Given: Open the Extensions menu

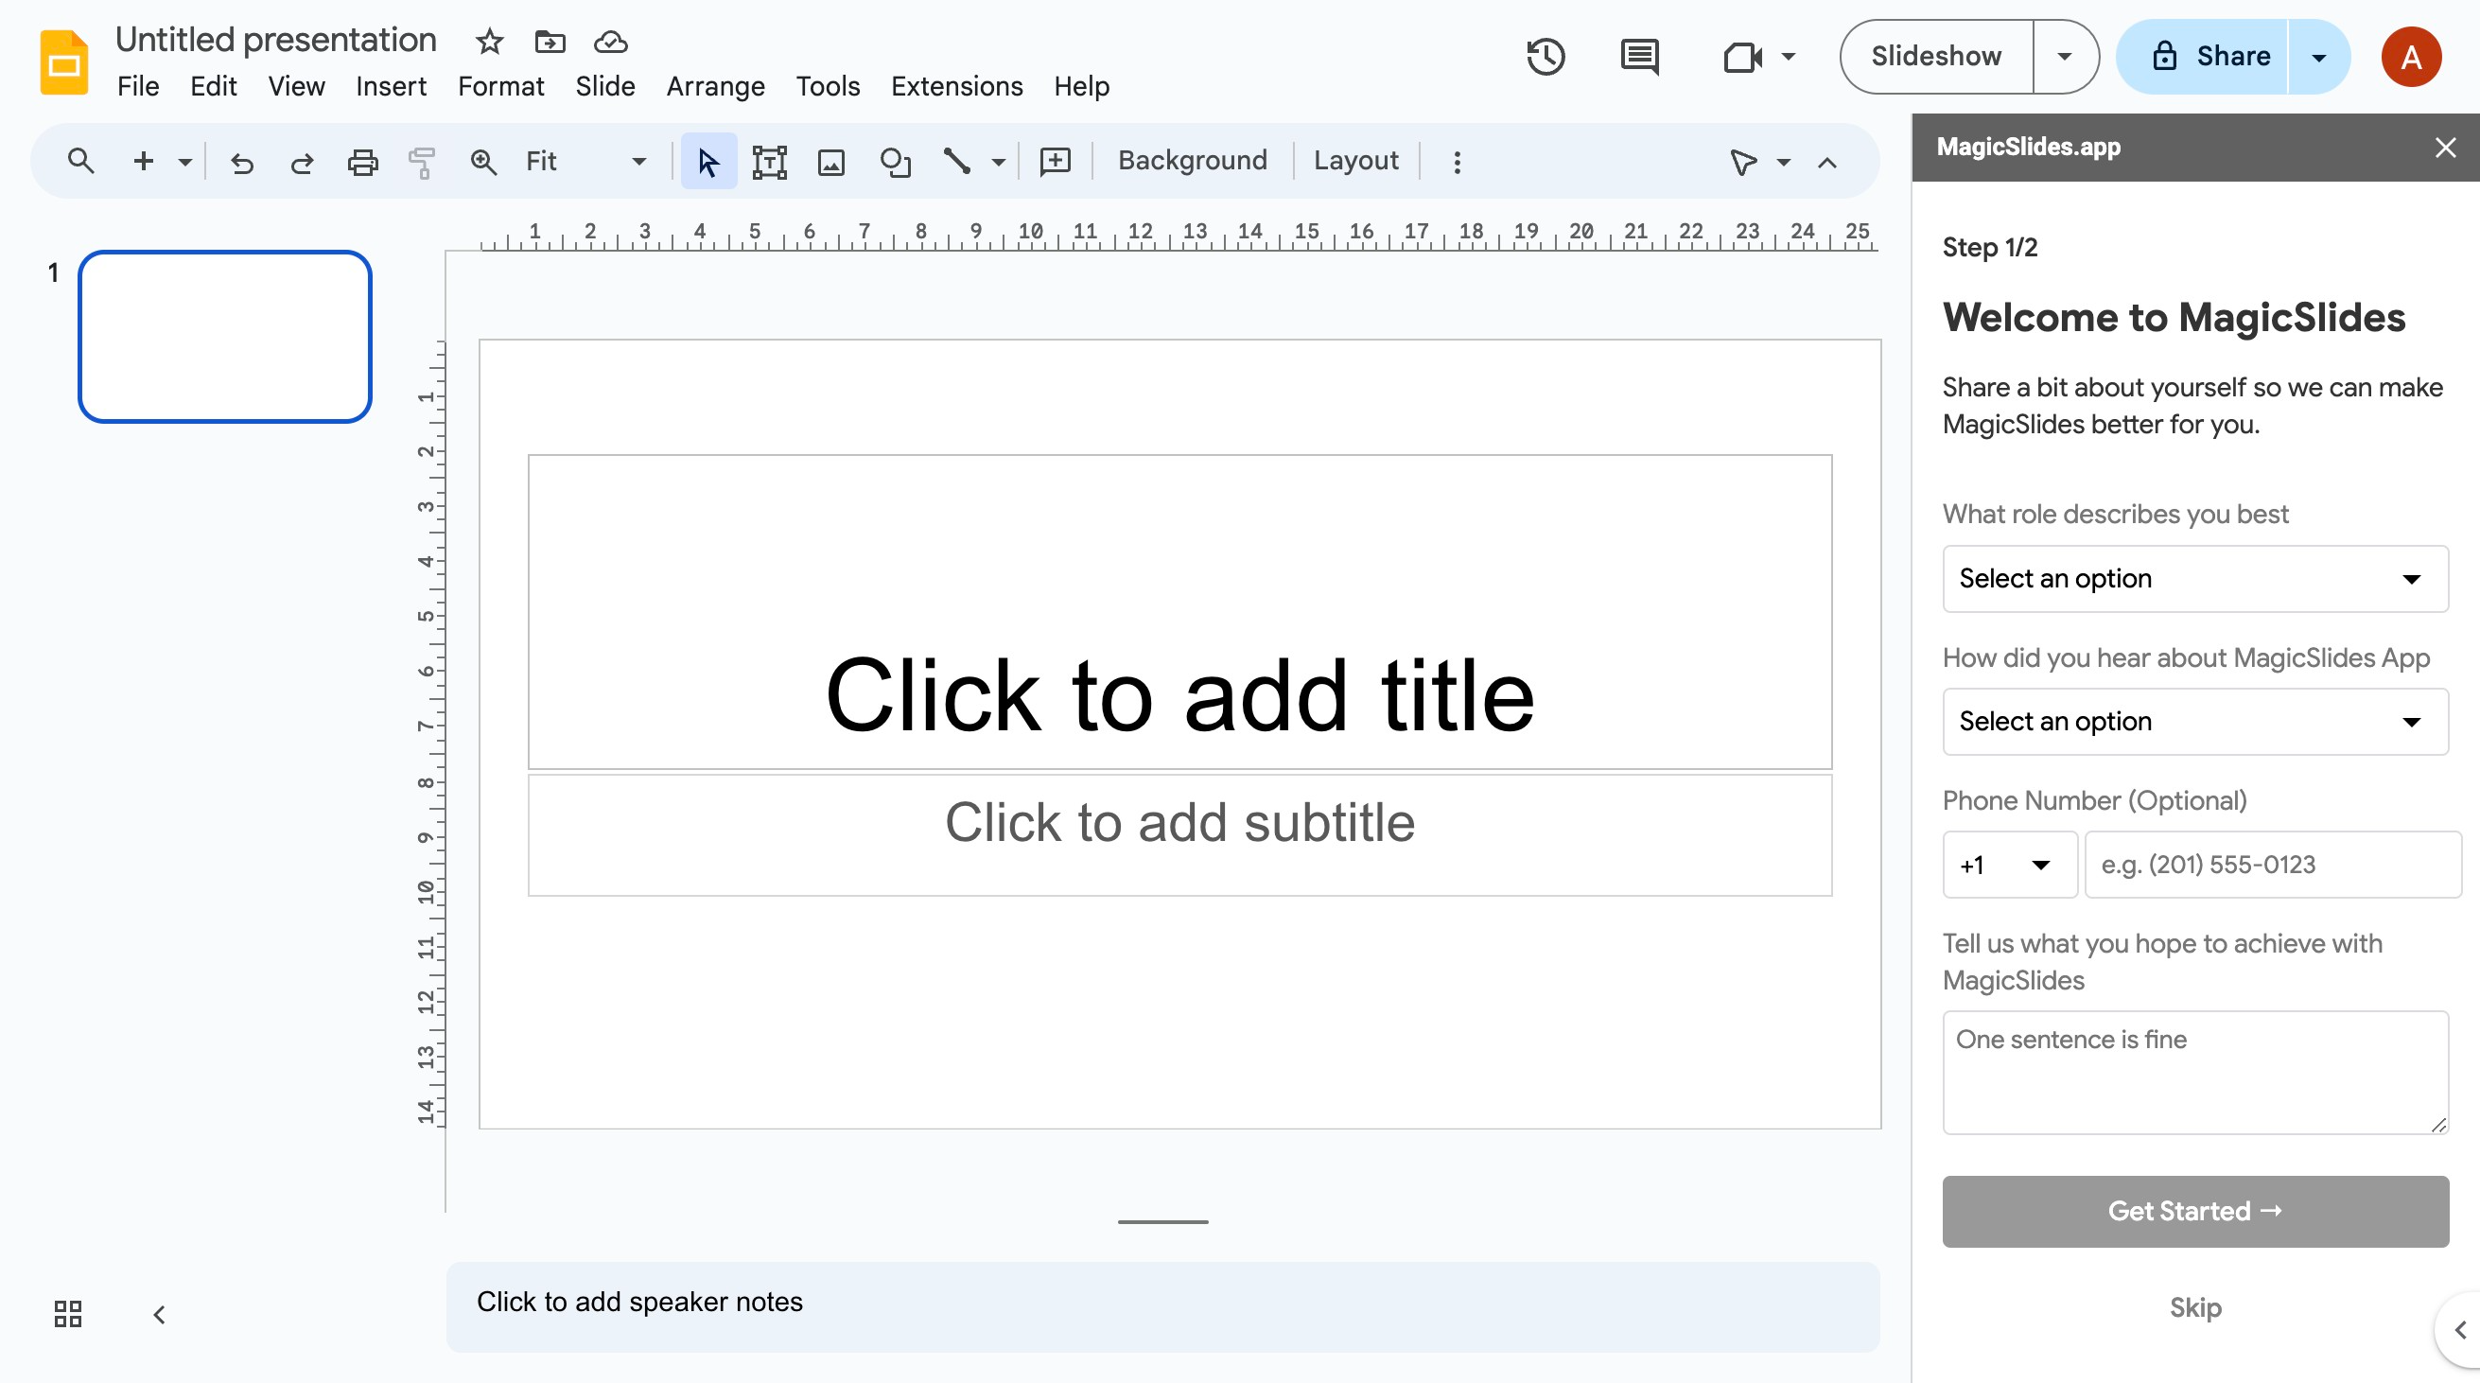Looking at the screenshot, I should tap(956, 87).
